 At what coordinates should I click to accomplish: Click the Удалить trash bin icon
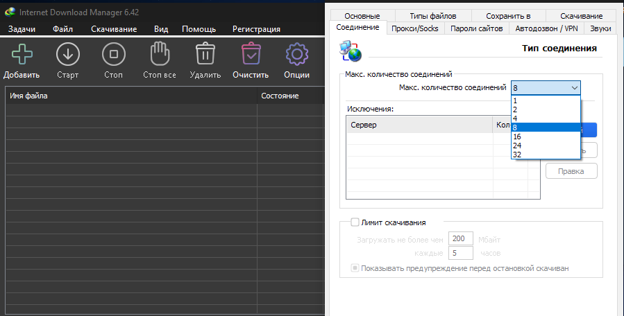click(205, 54)
